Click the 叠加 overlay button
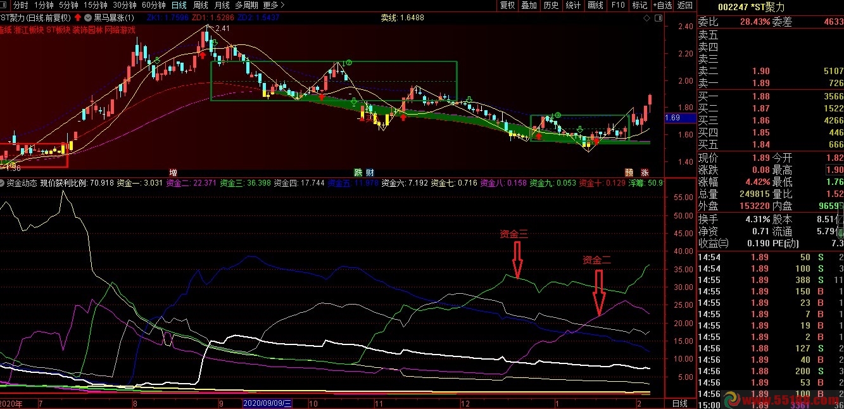This screenshot has width=844, height=409. (x=529, y=5)
